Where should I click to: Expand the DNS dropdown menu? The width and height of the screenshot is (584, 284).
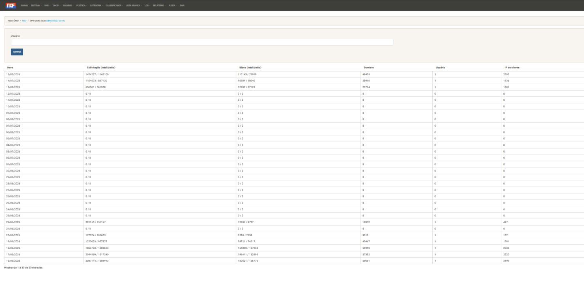click(x=47, y=6)
